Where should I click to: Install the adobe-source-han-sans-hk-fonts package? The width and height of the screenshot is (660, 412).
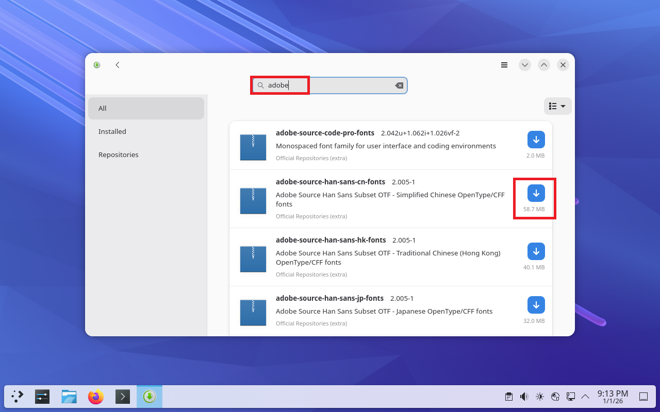coord(536,251)
